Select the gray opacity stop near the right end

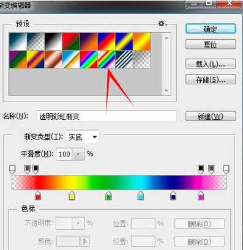tap(211, 169)
